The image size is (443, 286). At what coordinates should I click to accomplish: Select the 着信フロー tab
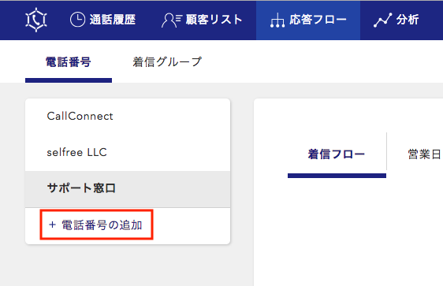tap(337, 154)
